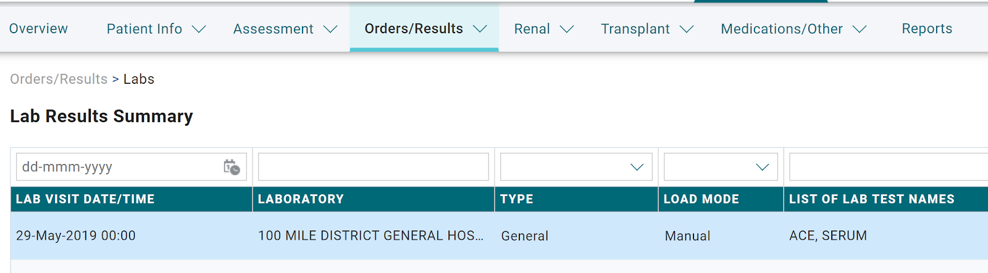This screenshot has height=273, width=988.
Task: Open the Load Mode filter dropdown
Action: pyautogui.click(x=720, y=167)
